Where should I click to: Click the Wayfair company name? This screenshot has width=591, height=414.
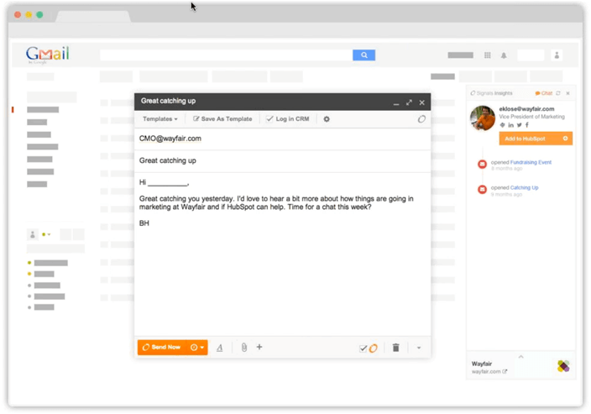[482, 364]
